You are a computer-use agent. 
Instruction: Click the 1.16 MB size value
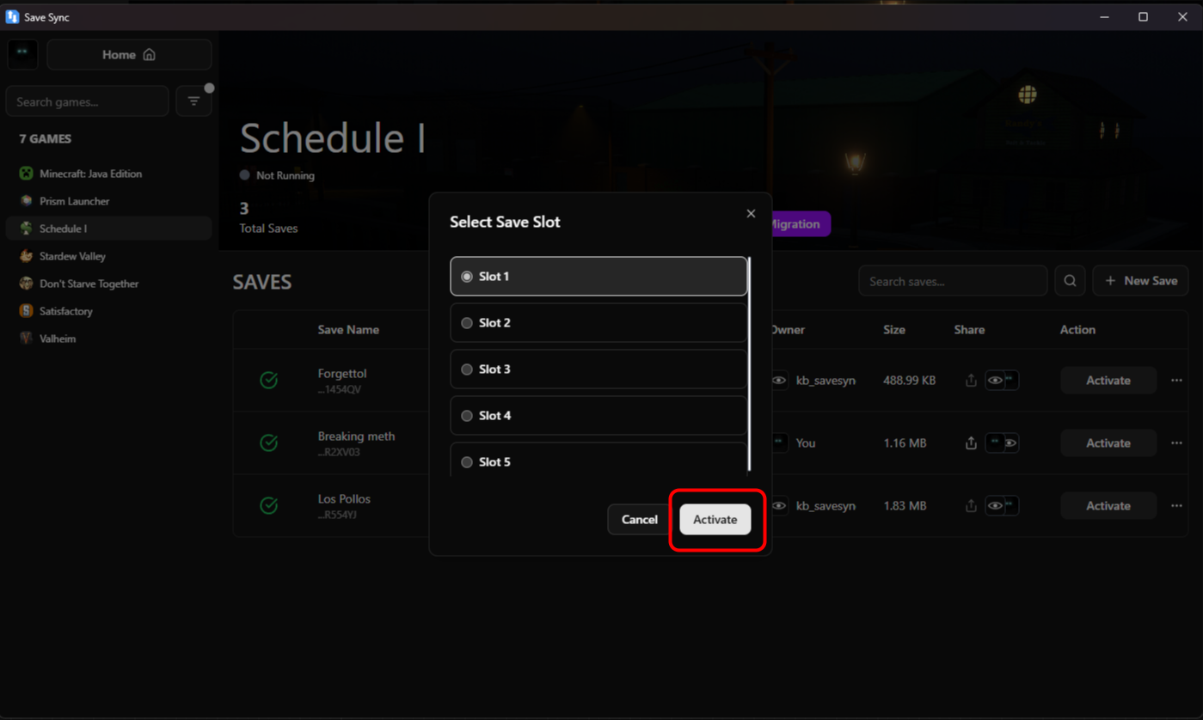click(x=905, y=442)
